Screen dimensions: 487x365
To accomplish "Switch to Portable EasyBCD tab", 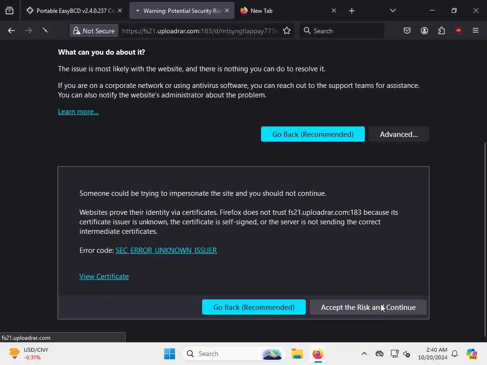I will [x=74, y=10].
